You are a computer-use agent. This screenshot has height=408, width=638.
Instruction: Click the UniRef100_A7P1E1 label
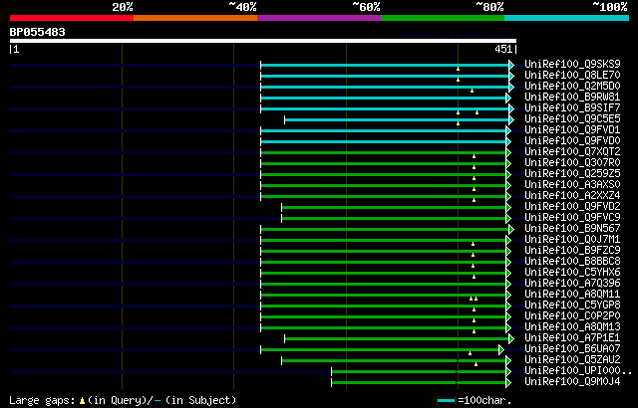(572, 338)
